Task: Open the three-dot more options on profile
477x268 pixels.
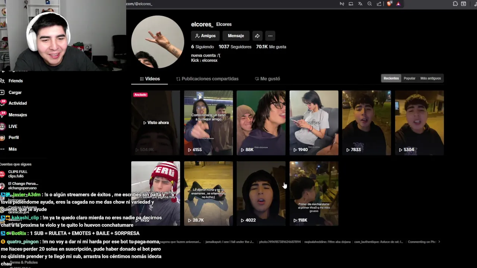Action: pyautogui.click(x=270, y=36)
